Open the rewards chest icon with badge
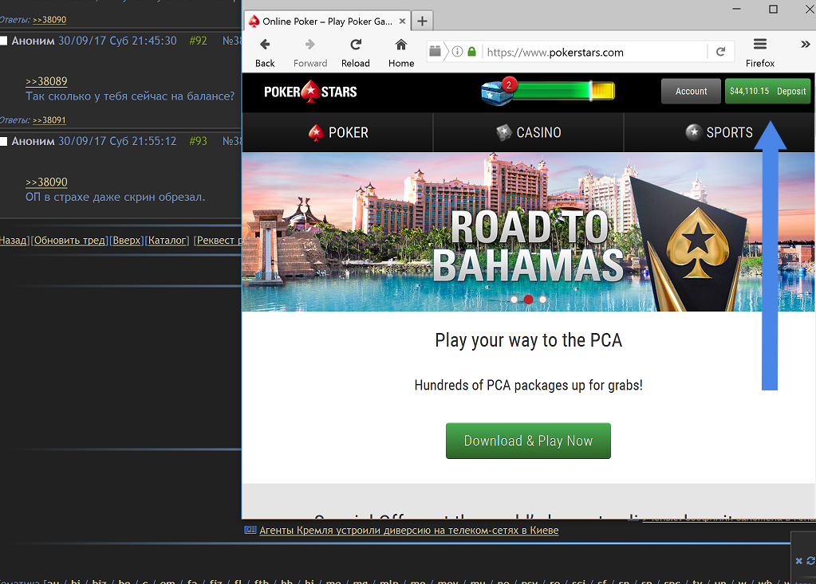This screenshot has height=584, width=816. (497, 92)
